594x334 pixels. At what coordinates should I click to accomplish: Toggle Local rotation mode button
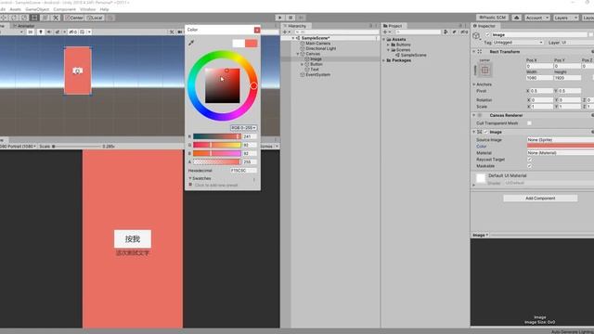coord(95,18)
